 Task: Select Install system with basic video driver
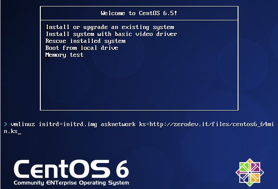tap(111, 34)
